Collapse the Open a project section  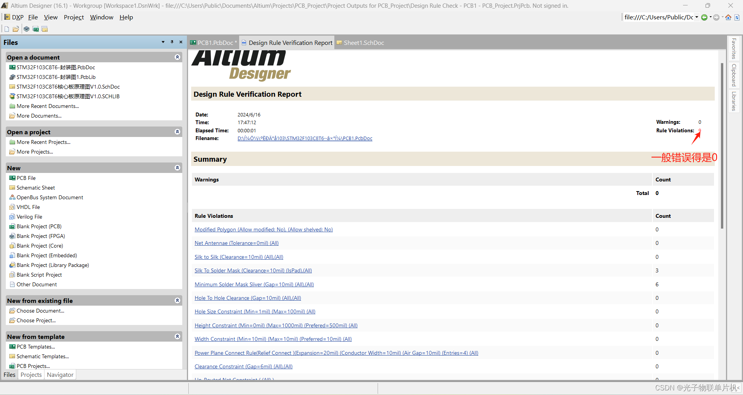[177, 132]
